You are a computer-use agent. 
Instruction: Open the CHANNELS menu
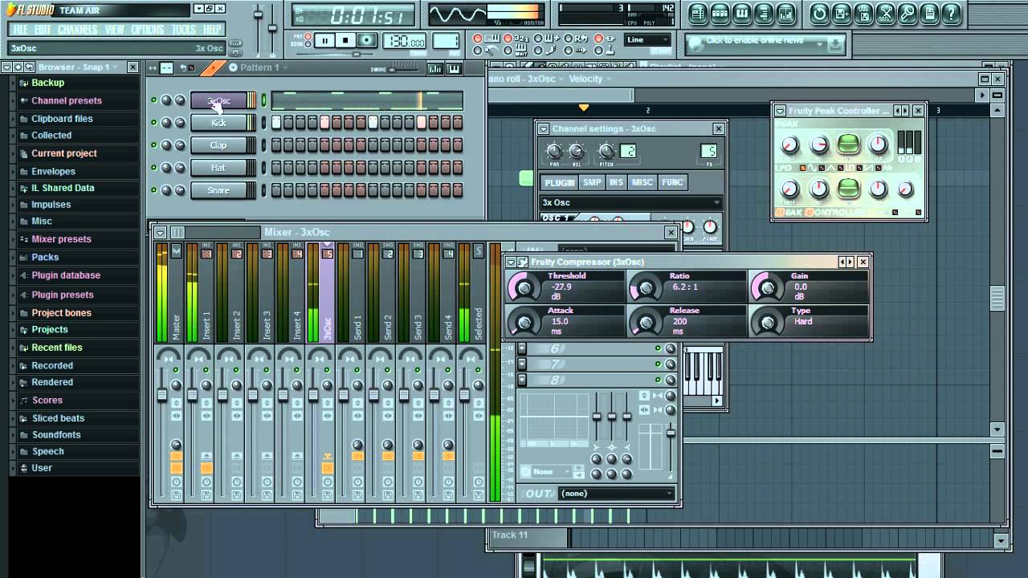(x=77, y=30)
